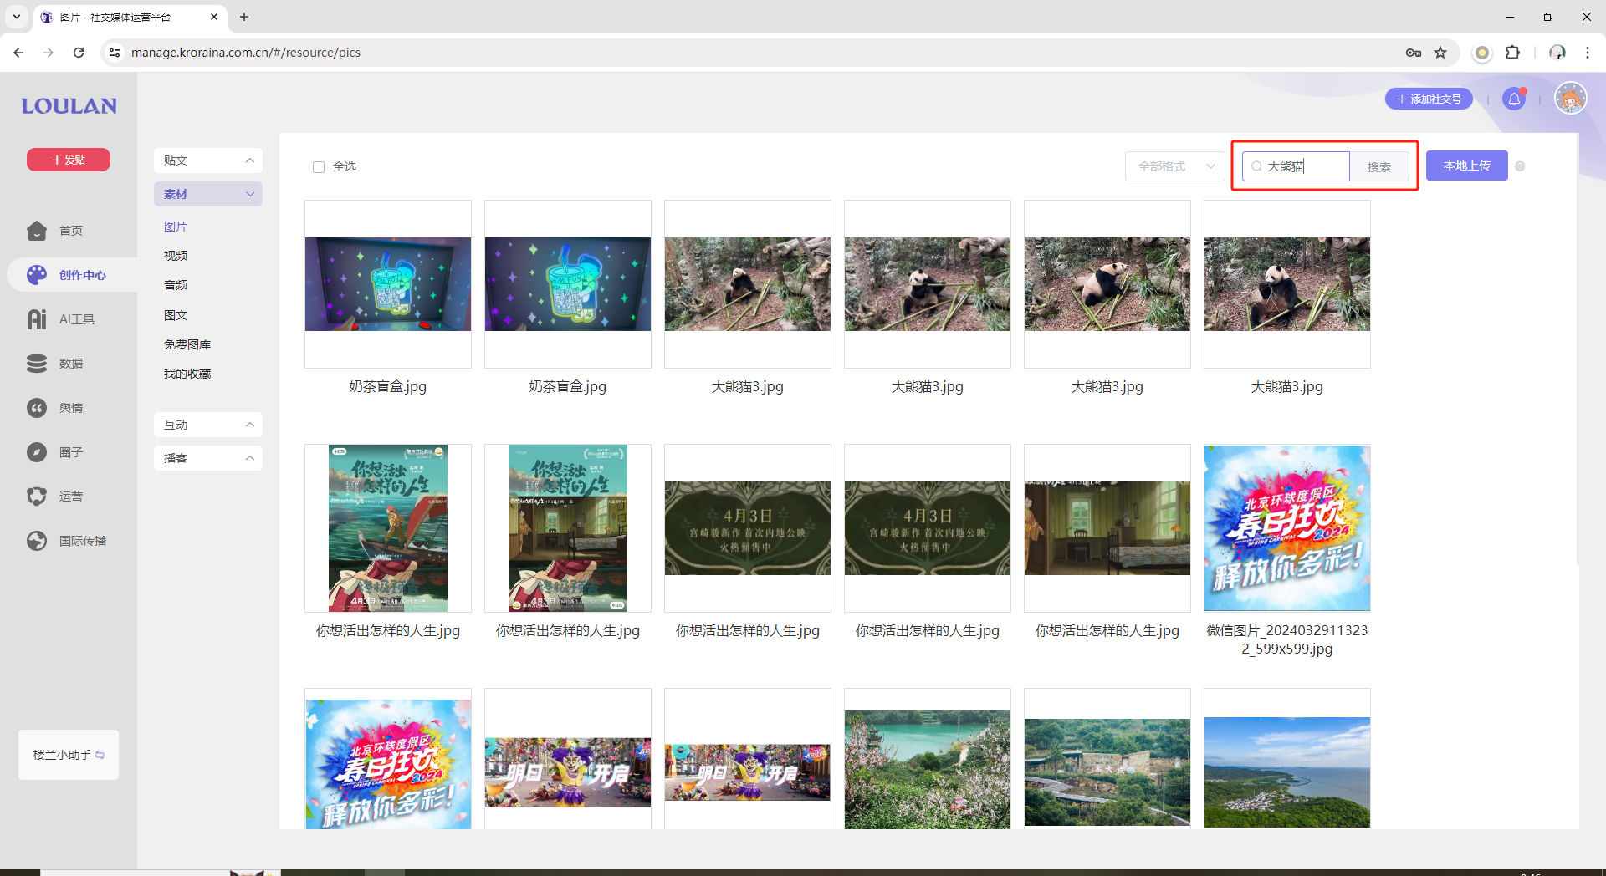Open the password key icon in address bar
1606x876 pixels.
(1414, 53)
